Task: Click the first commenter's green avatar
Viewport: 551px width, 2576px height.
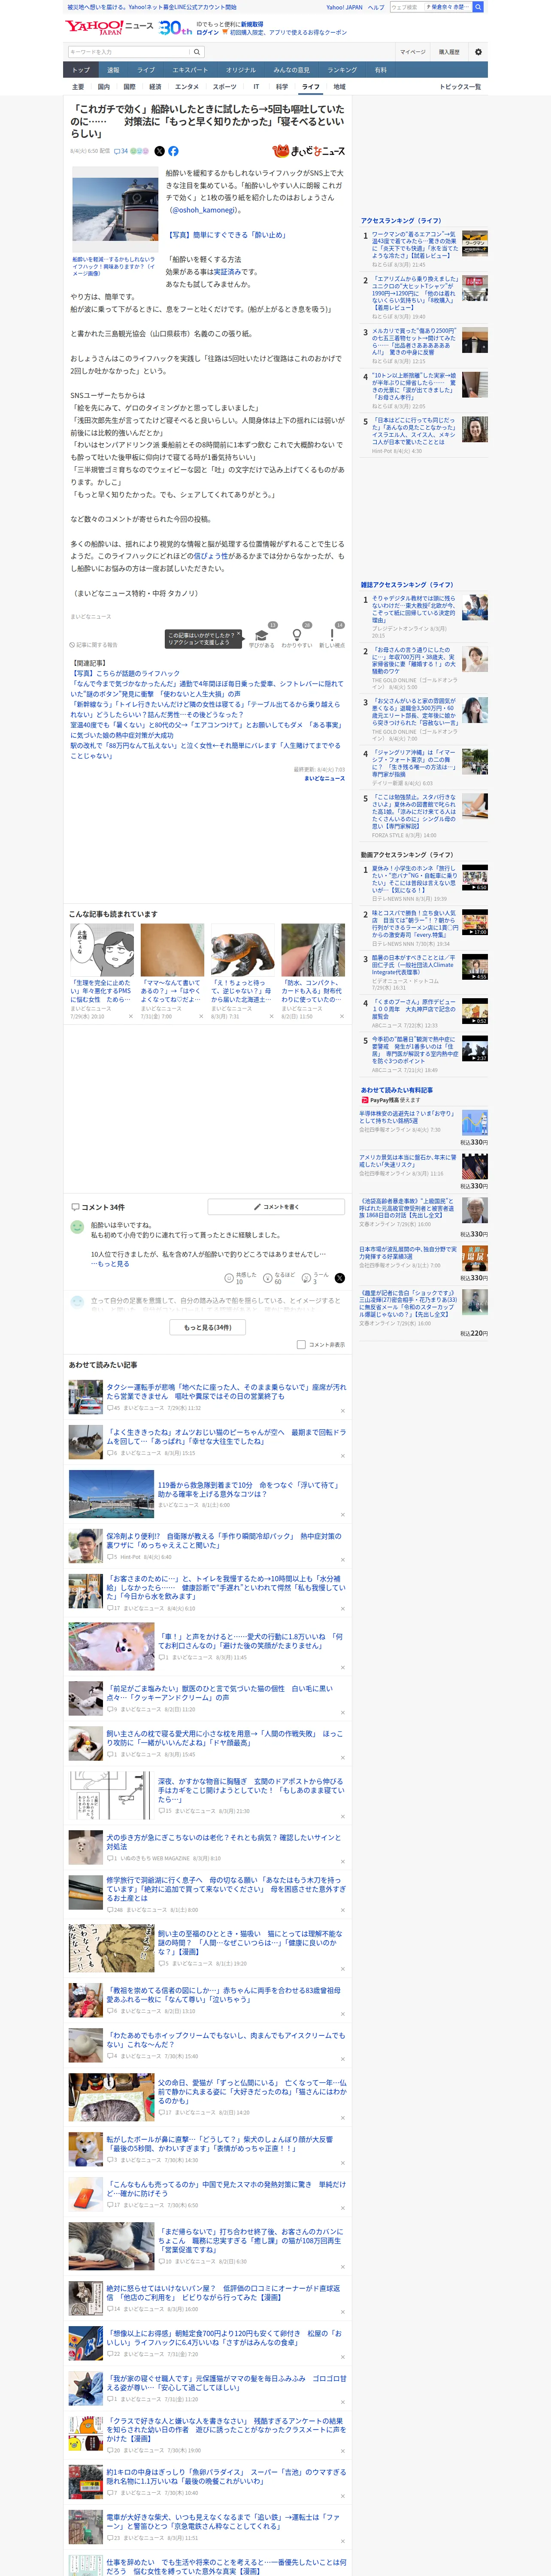Action: point(77,1226)
